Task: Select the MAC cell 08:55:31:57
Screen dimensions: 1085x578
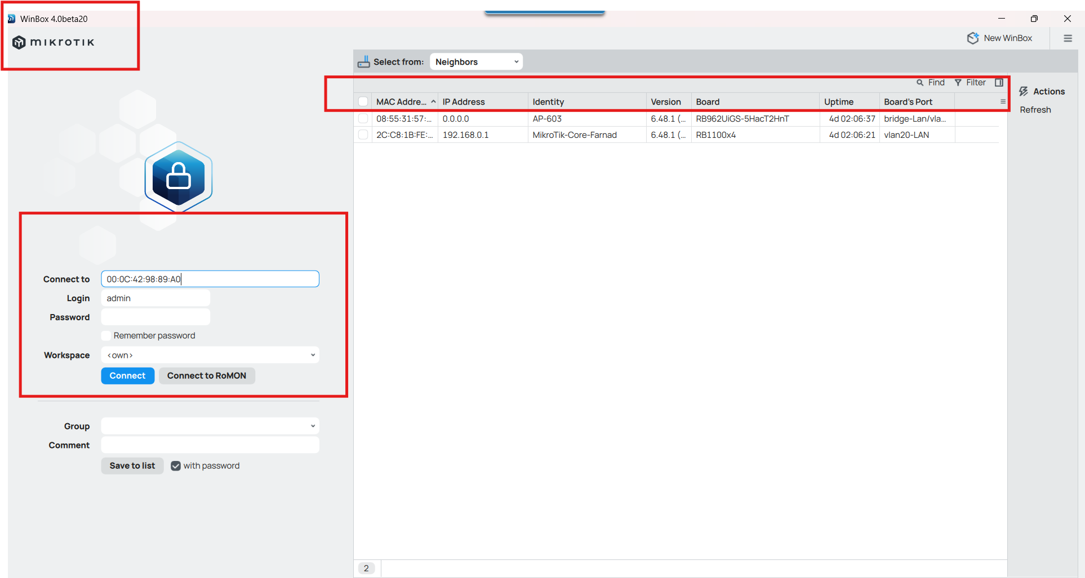Action: coord(404,119)
